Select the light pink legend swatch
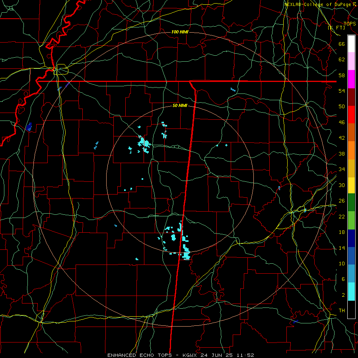 351,61
